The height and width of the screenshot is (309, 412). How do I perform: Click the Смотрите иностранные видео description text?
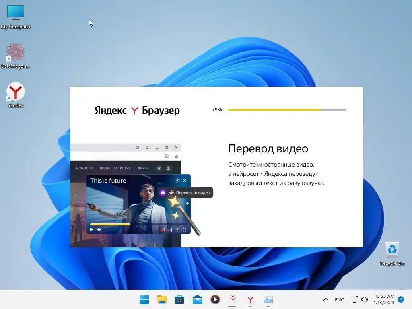click(276, 174)
